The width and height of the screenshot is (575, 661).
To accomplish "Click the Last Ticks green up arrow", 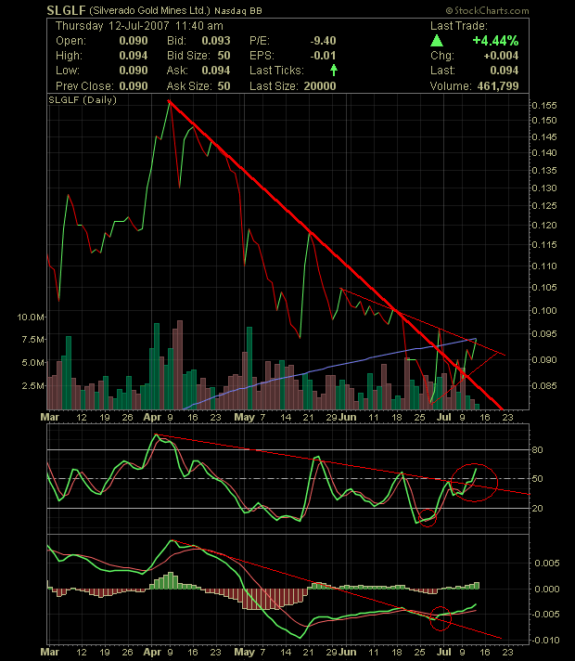I will [x=334, y=70].
